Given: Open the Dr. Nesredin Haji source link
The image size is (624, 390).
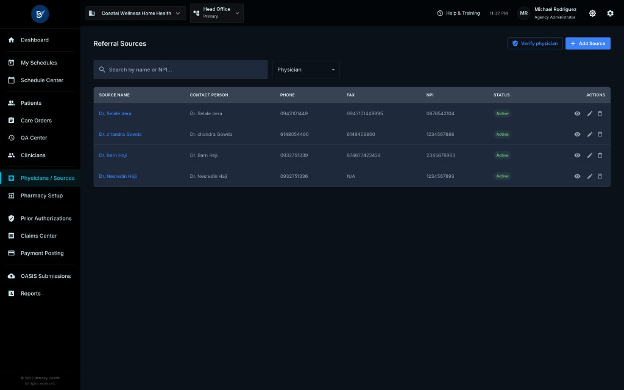Looking at the screenshot, I should (x=118, y=176).
